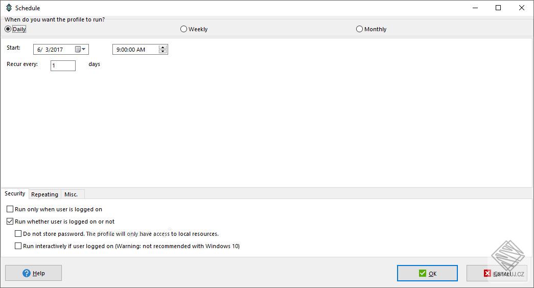Screen dimensions: 534x288
Task: Switch to the Repeating tab
Action: coord(44,194)
